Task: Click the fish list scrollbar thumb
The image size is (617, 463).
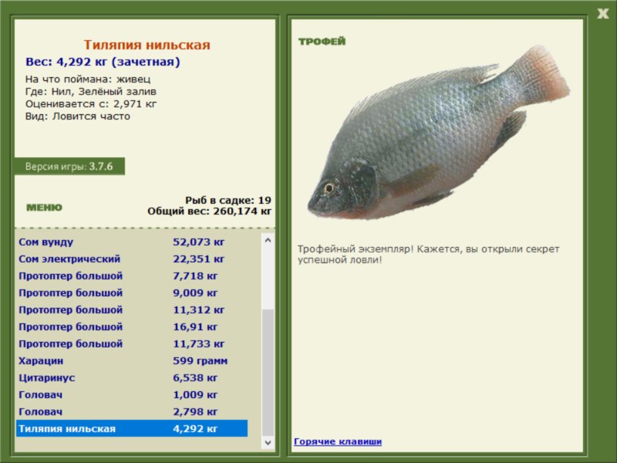Action: coord(268,373)
